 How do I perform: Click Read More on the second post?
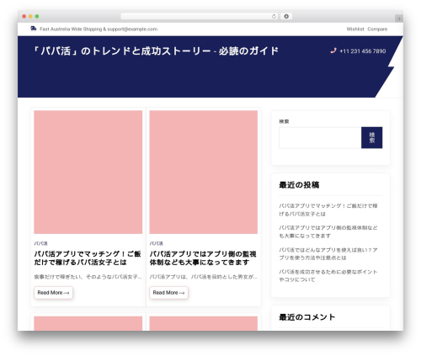coord(168,293)
